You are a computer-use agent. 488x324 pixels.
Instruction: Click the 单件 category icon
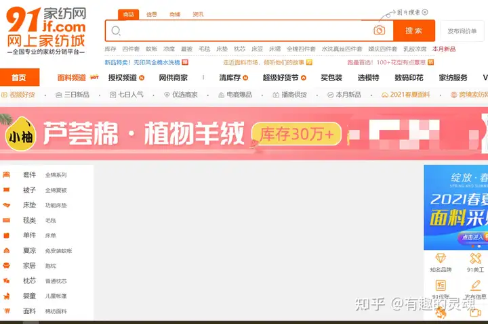7,235
